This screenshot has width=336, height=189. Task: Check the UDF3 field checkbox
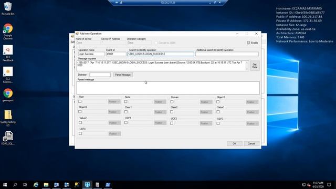coord(218,123)
